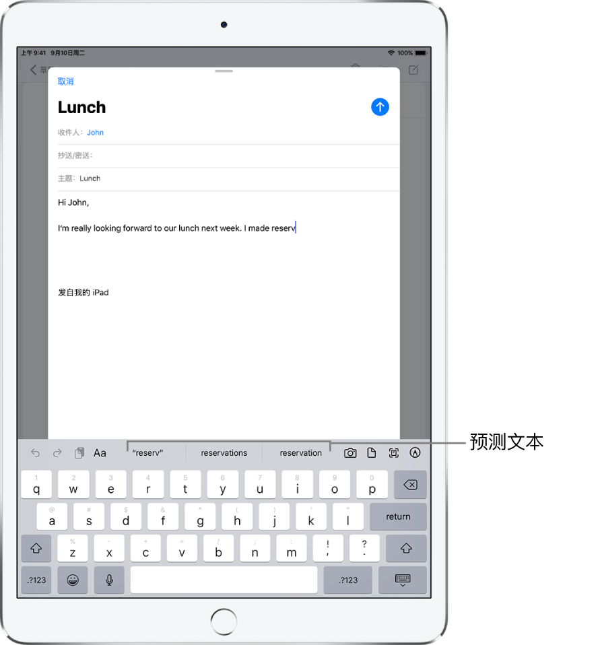Tap the paste clipboard icon
The height and width of the screenshot is (645, 600).
(78, 452)
